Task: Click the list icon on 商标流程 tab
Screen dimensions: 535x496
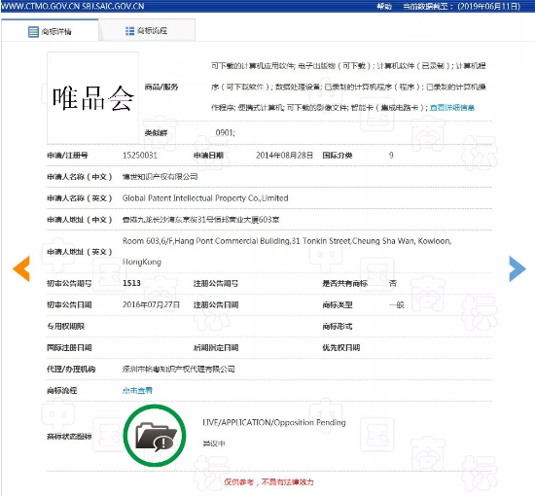Action: click(x=129, y=31)
